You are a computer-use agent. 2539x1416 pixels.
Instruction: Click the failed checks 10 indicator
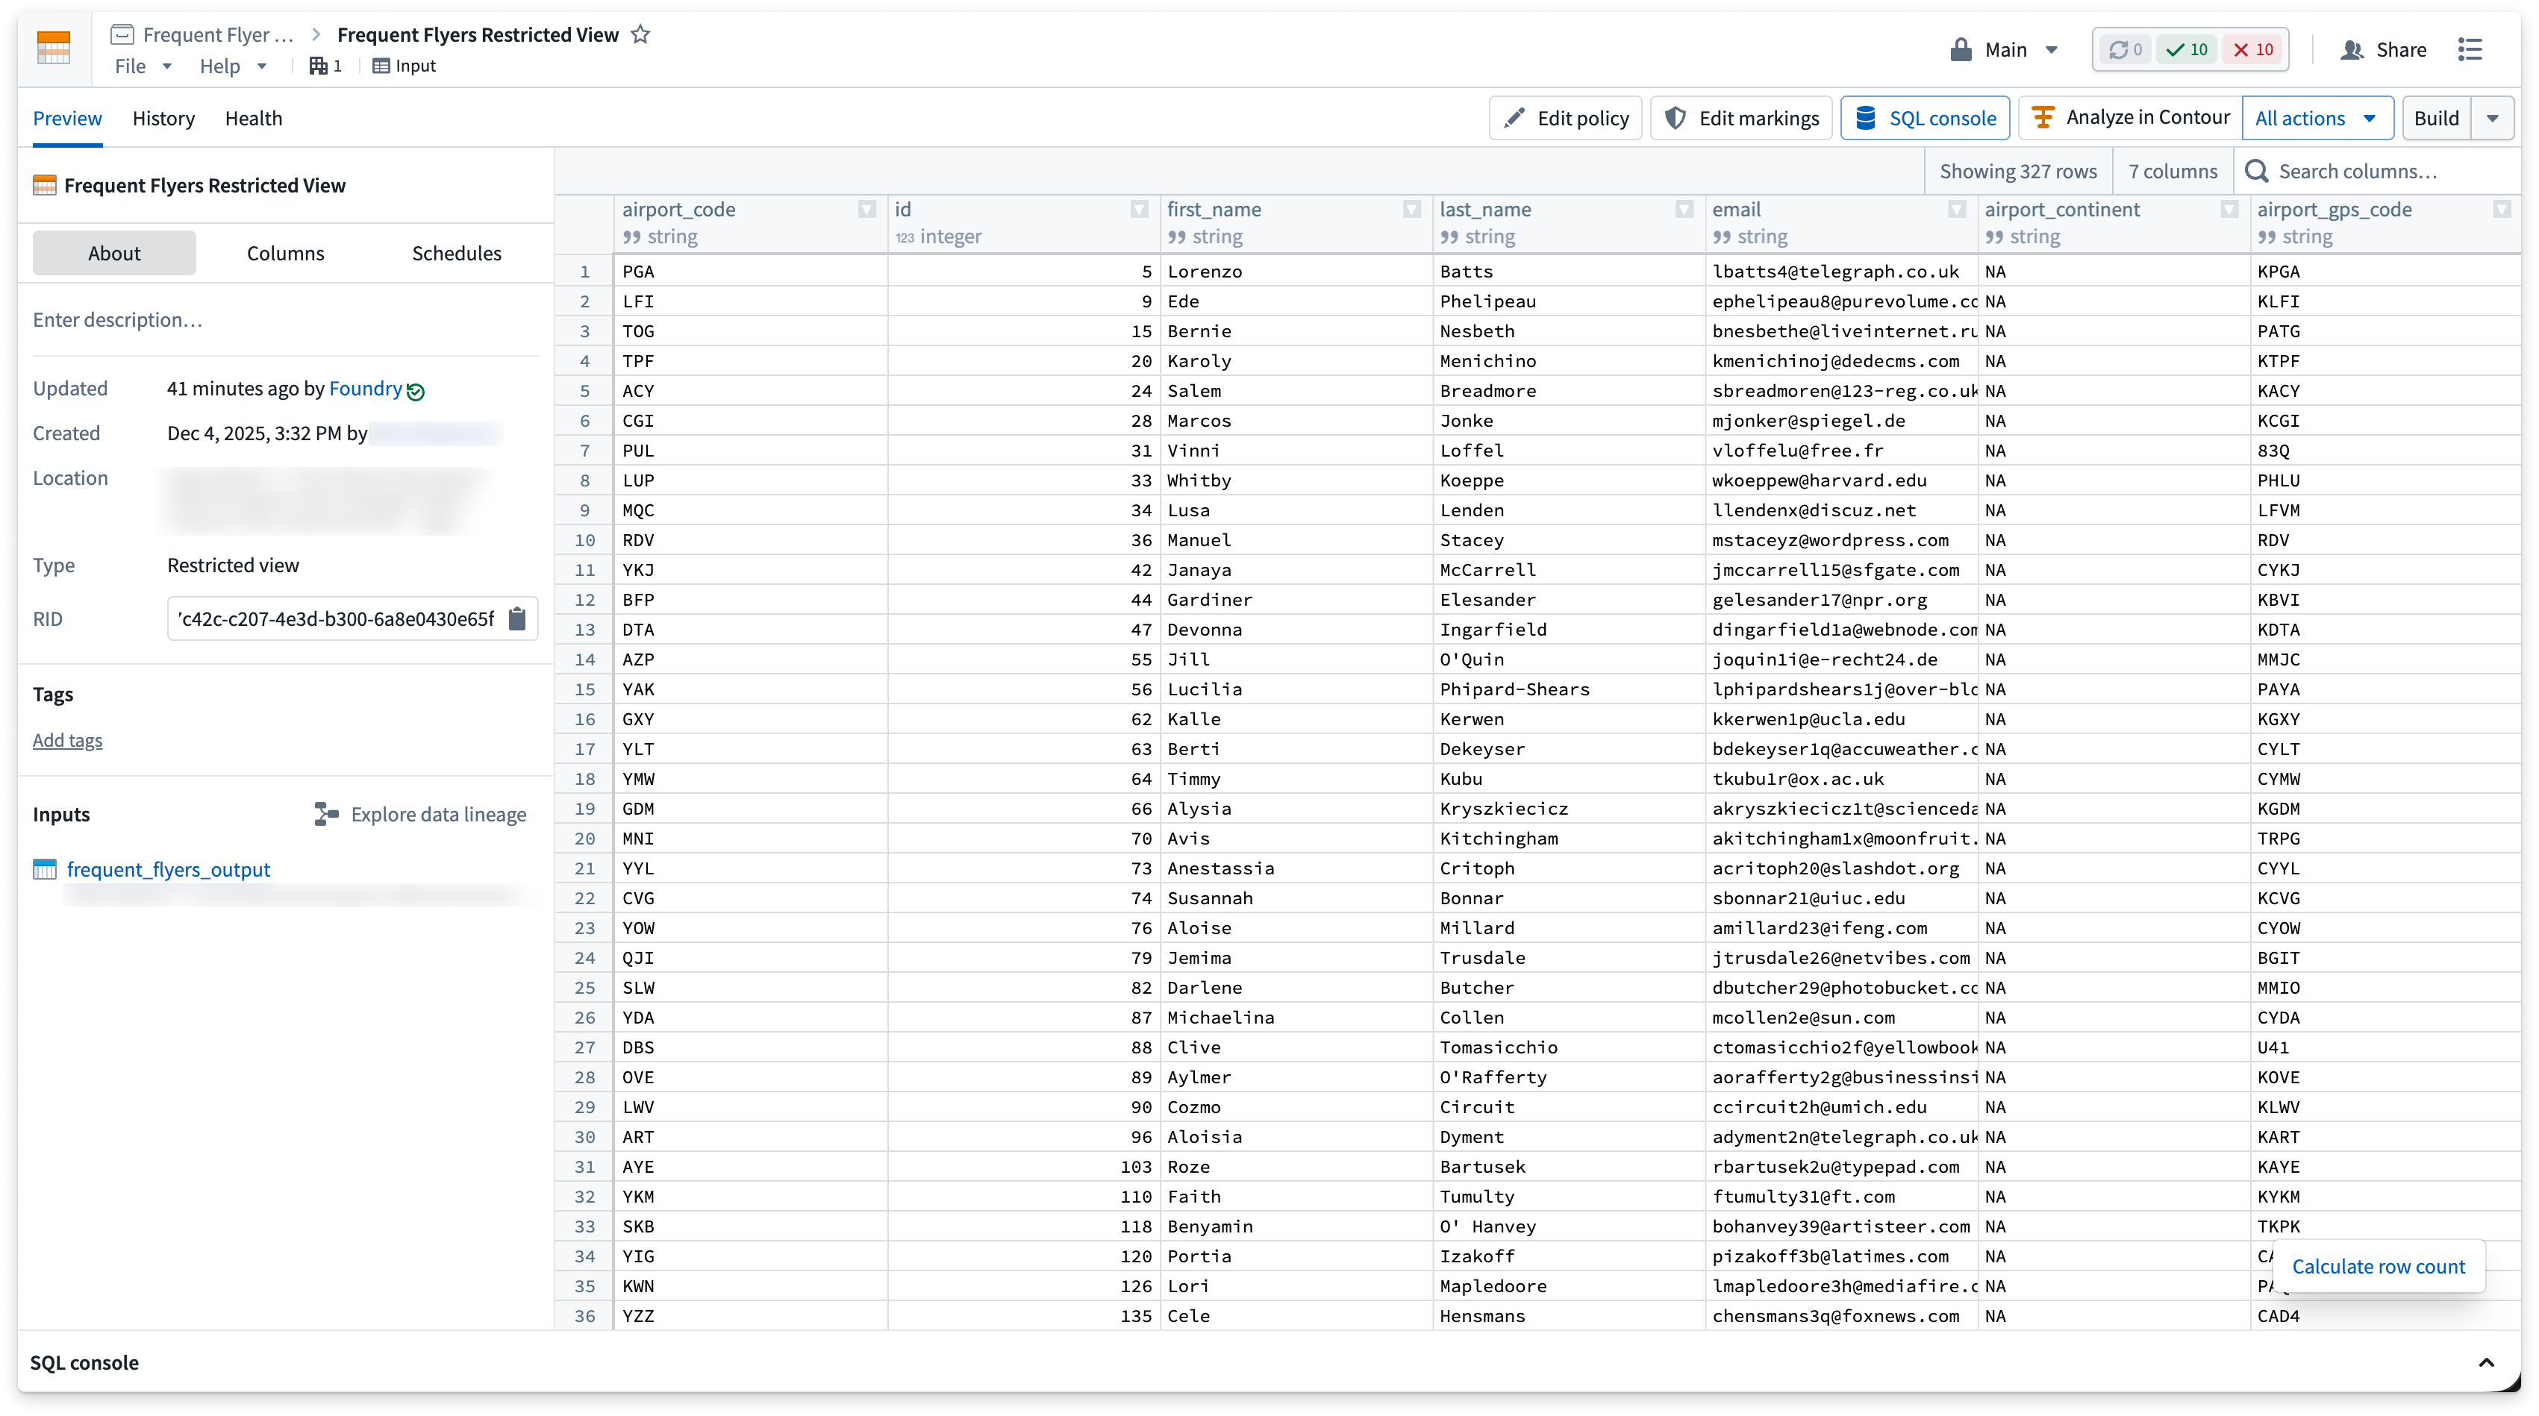(x=2254, y=49)
